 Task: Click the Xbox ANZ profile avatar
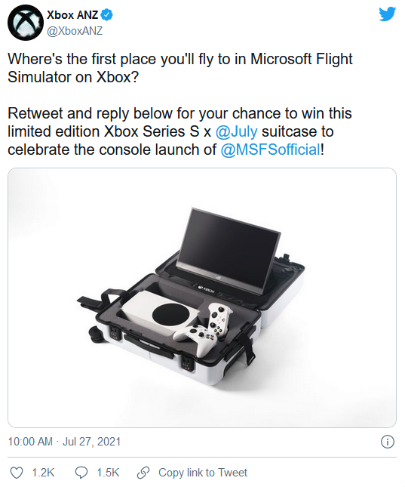[x=26, y=23]
